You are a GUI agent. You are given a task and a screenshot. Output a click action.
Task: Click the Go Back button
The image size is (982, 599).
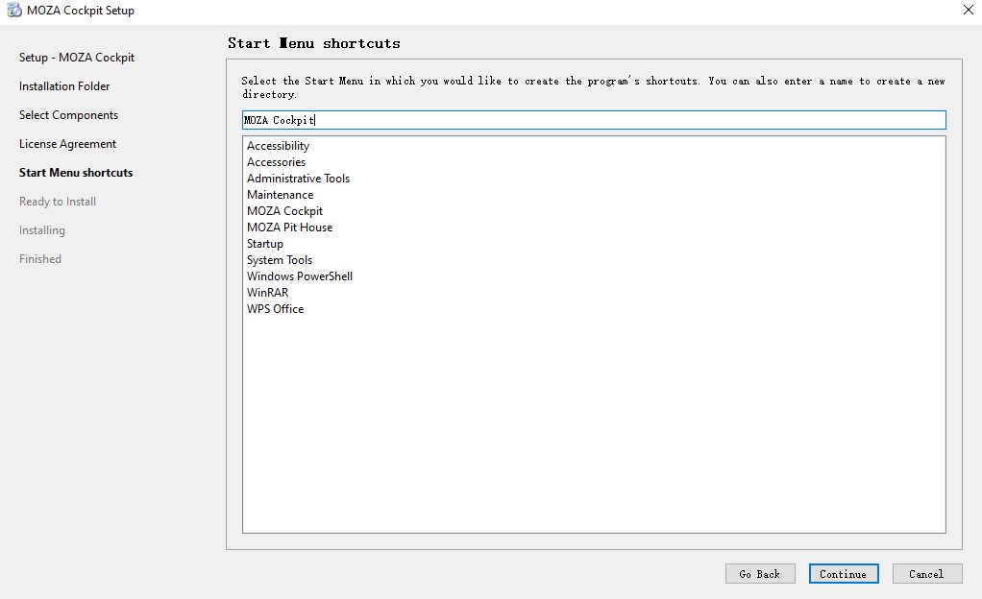pyautogui.click(x=760, y=573)
